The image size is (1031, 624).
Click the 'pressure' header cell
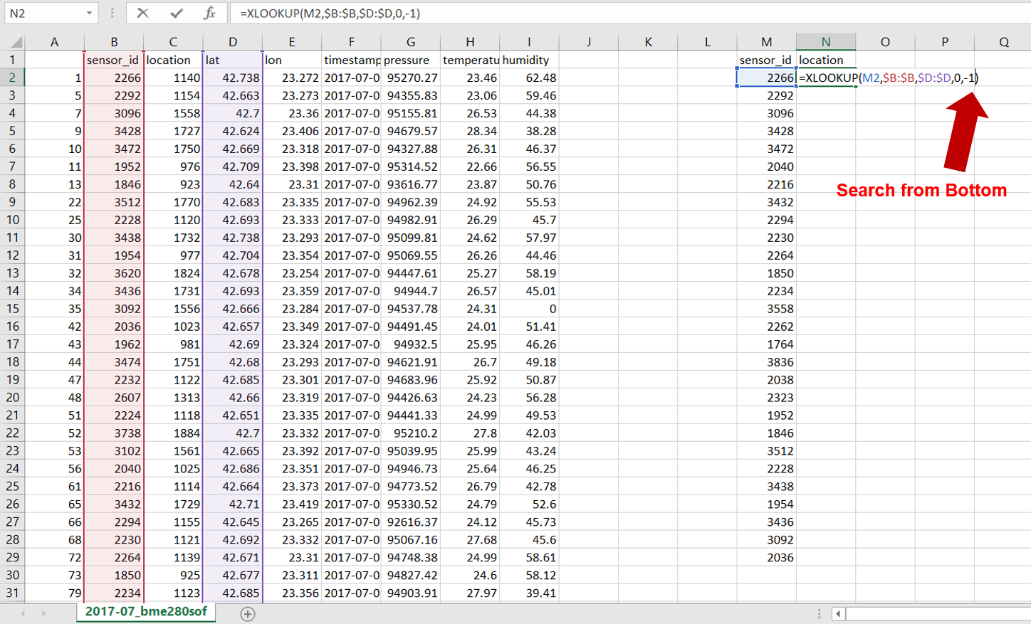(411, 60)
